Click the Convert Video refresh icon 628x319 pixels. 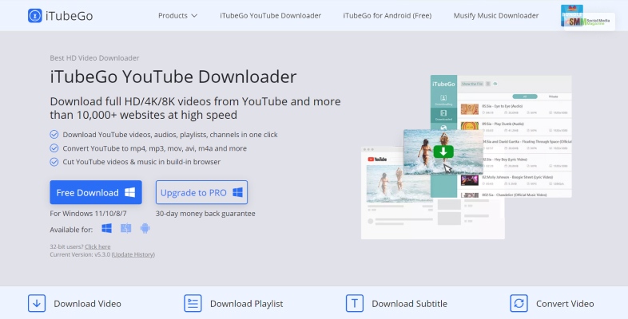[519, 303]
